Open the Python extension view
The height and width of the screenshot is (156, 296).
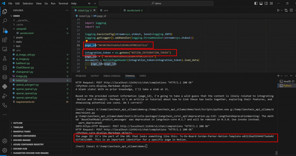coord(5,87)
